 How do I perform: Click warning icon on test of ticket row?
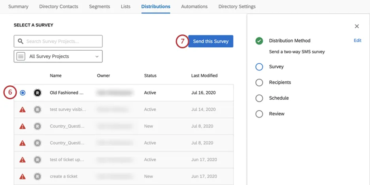coord(23,160)
